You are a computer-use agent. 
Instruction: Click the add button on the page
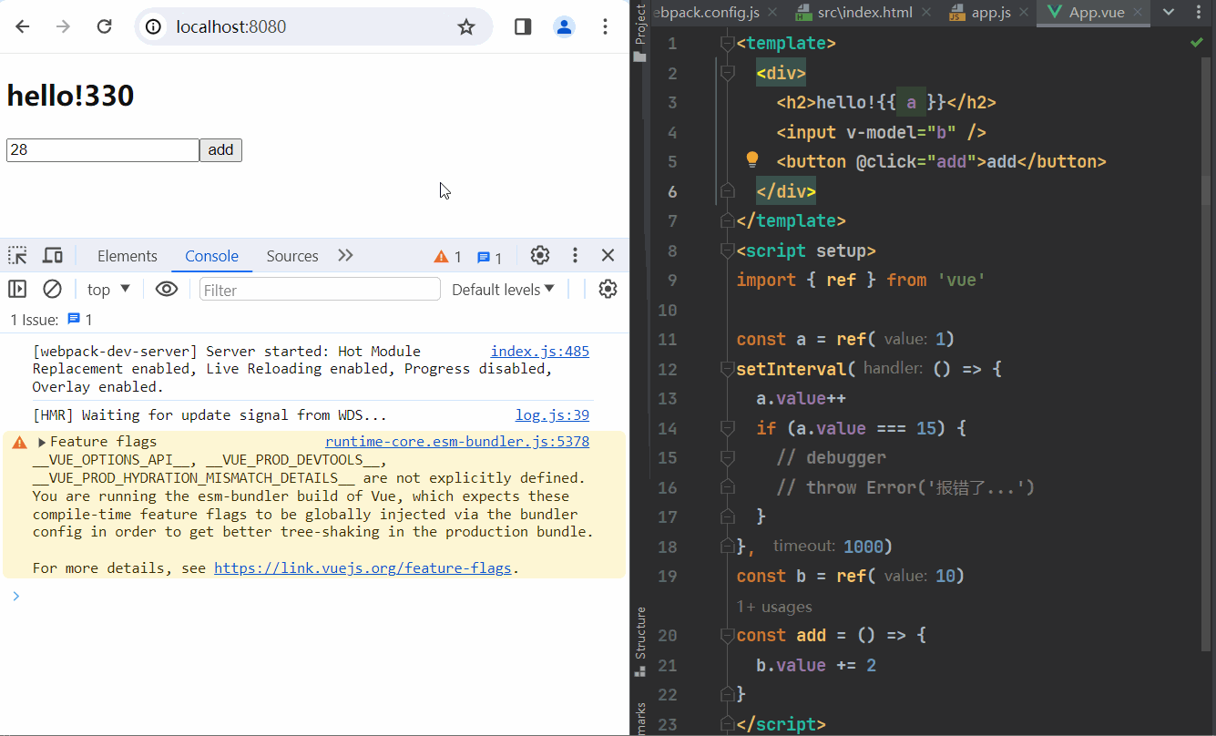click(220, 150)
